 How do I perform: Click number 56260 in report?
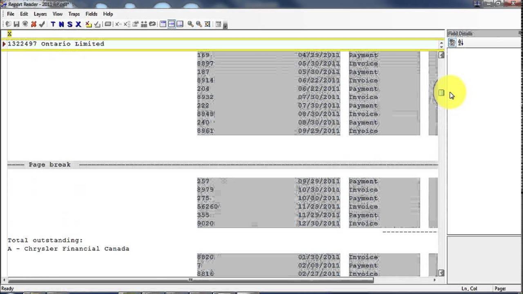point(207,207)
